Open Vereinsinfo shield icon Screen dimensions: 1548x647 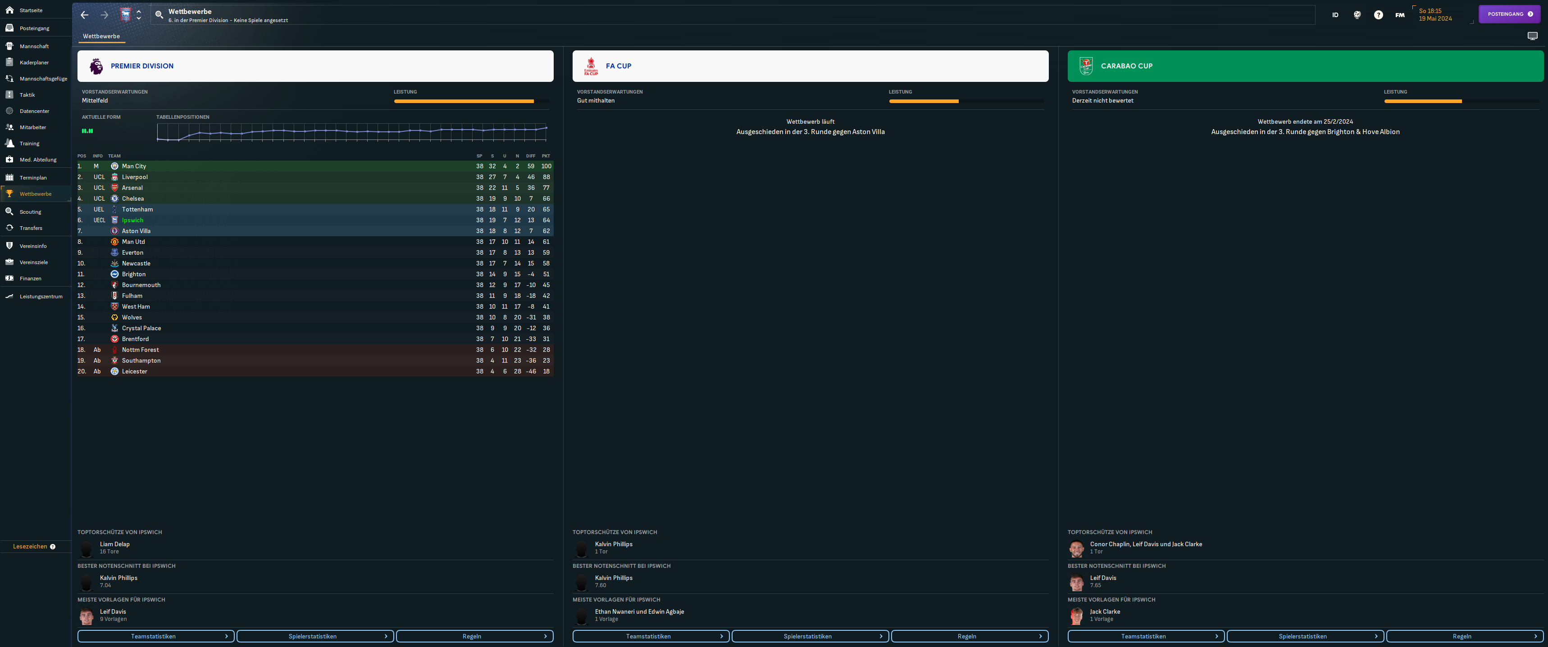click(9, 246)
